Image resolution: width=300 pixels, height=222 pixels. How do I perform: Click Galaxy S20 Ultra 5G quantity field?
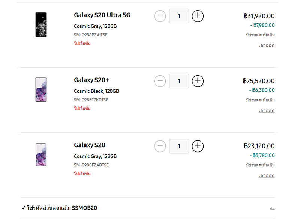tap(179, 16)
